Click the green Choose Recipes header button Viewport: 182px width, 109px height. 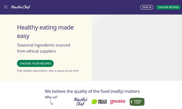[168, 7]
